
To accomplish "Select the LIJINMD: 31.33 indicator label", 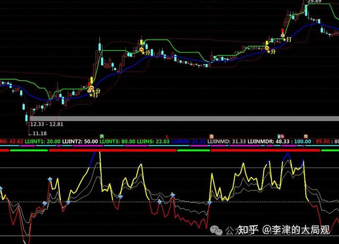I will [227, 142].
